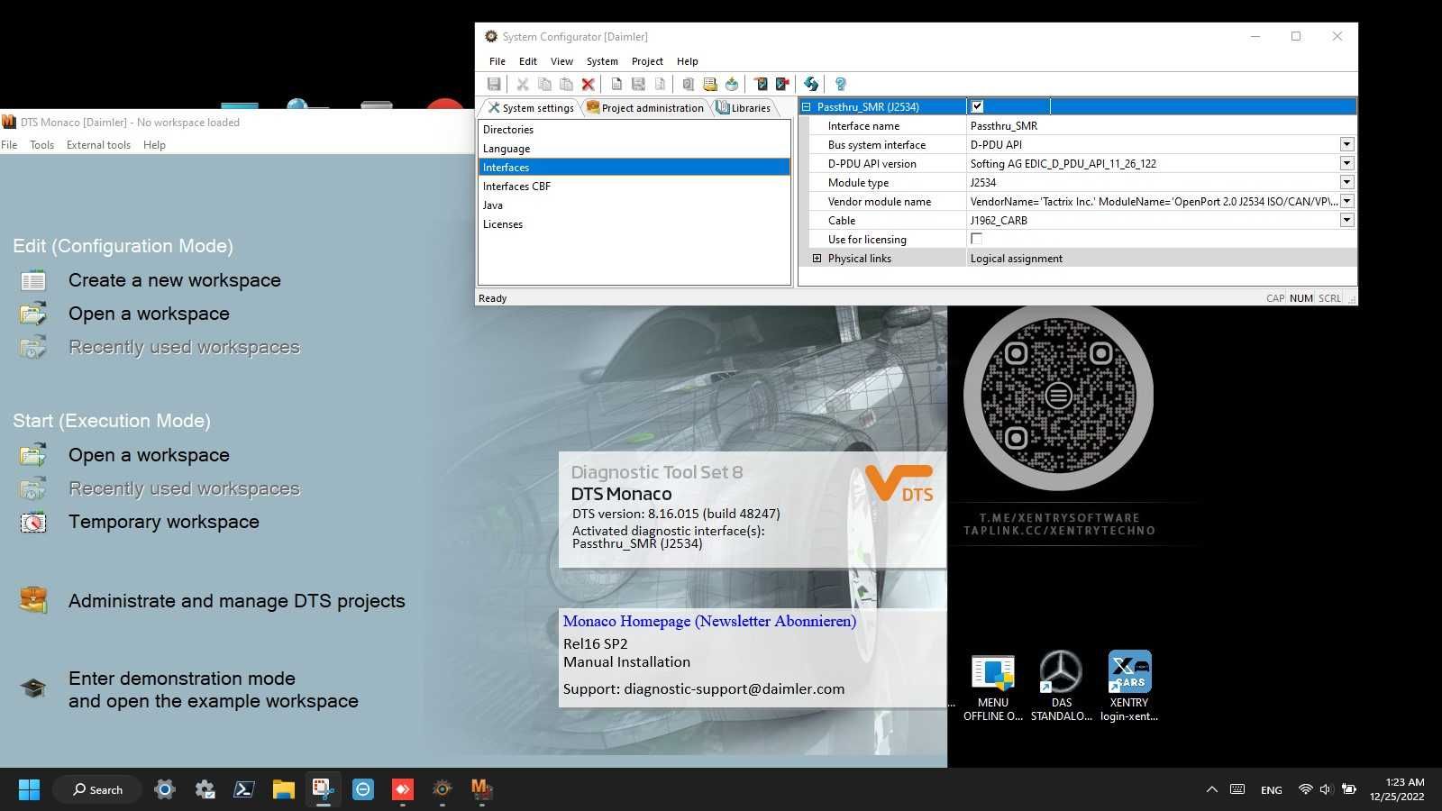1442x811 pixels.
Task: Click 'Create a new workspace' in DTS Monaco
Action: [x=175, y=280]
